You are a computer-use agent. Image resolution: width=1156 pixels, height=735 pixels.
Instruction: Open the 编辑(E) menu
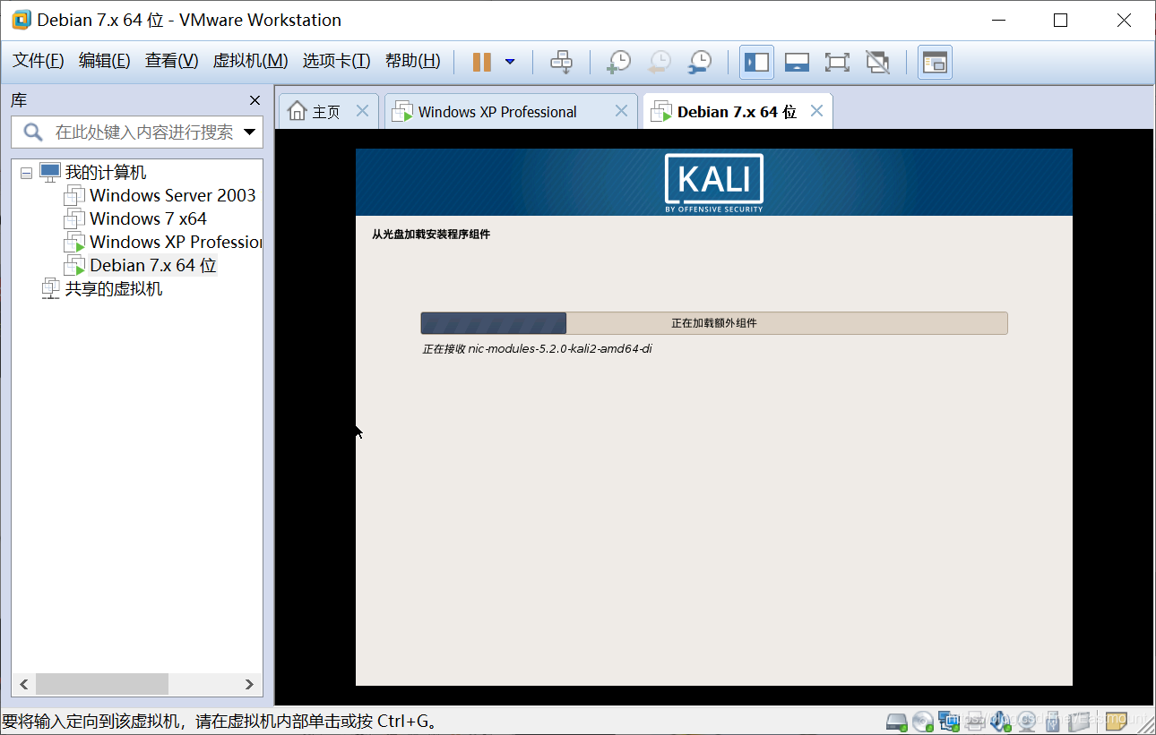pos(105,61)
